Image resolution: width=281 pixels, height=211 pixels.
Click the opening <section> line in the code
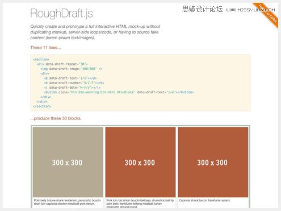click(41, 59)
